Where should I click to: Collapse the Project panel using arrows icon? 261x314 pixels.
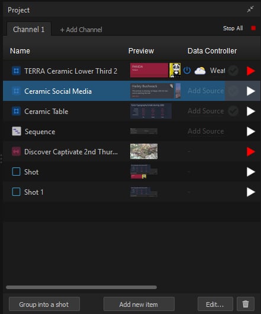(x=250, y=9)
